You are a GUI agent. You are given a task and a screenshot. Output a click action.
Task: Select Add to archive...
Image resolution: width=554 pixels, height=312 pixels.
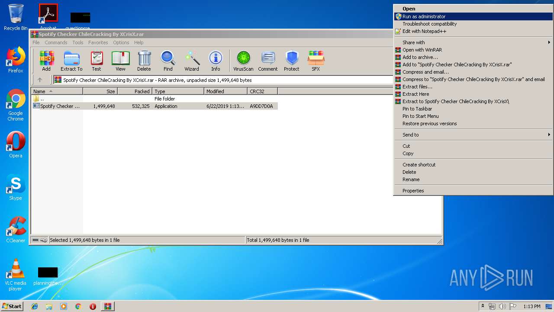pyautogui.click(x=473, y=57)
